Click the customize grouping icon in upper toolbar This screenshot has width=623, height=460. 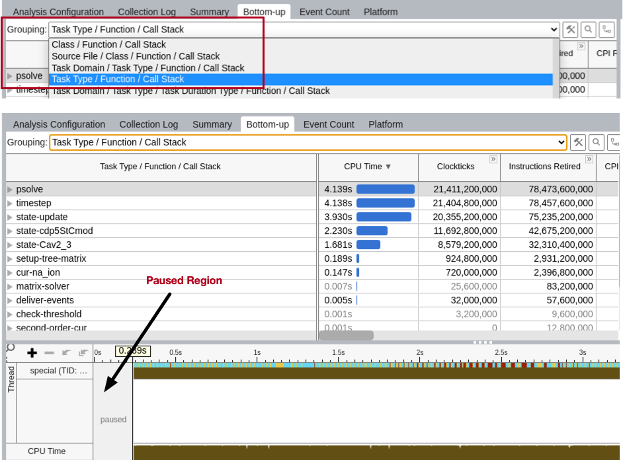tap(570, 30)
